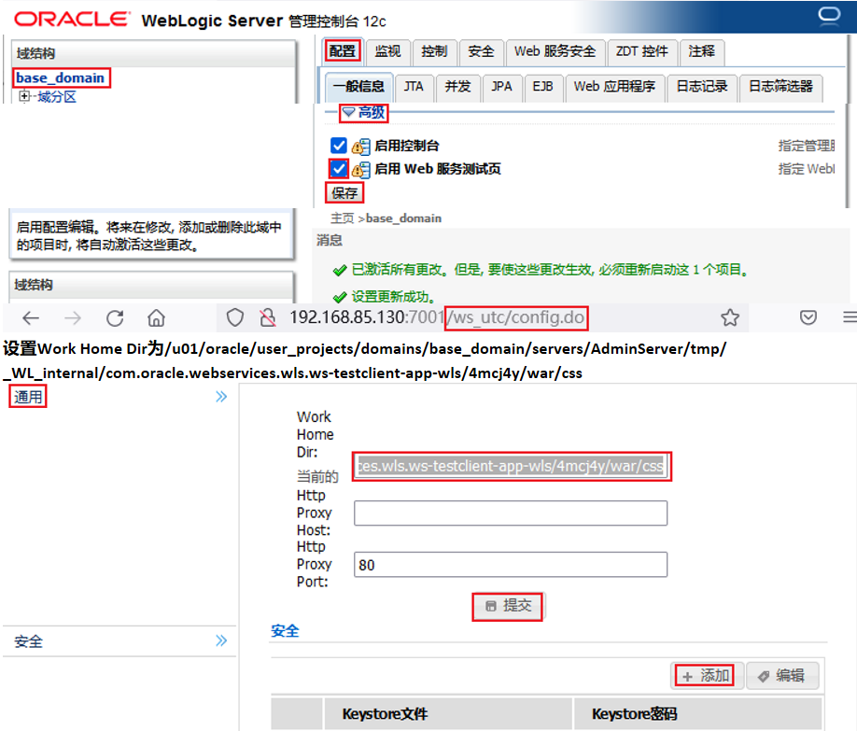The image size is (857, 731).
Task: Expand the 域分区 tree node
Action: click(24, 97)
